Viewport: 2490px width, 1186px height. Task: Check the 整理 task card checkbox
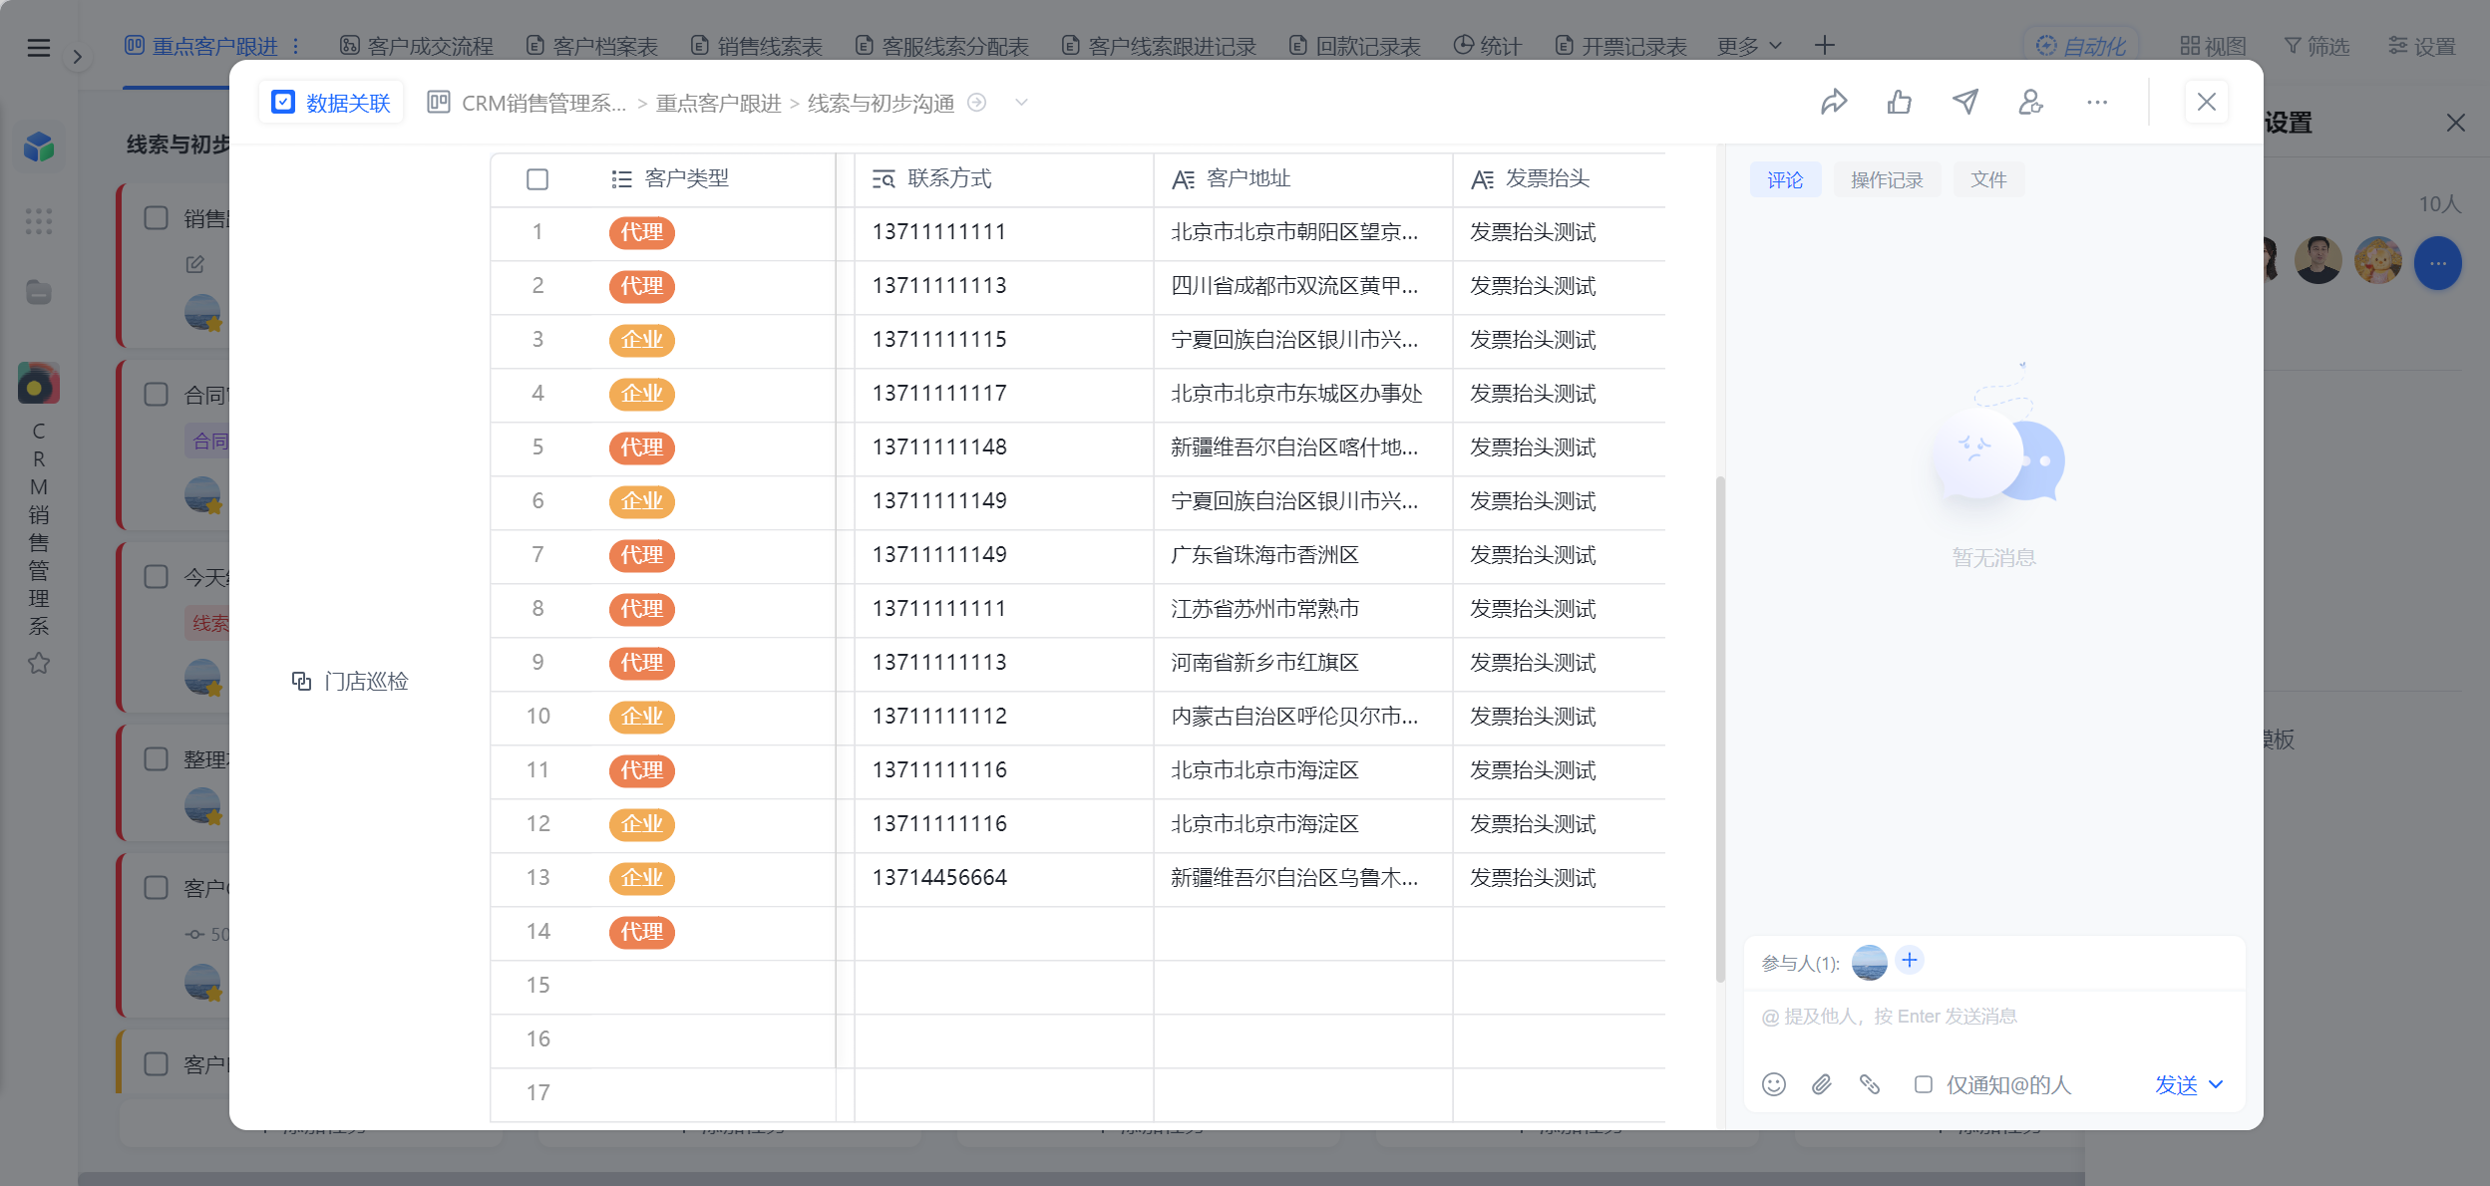[x=157, y=759]
